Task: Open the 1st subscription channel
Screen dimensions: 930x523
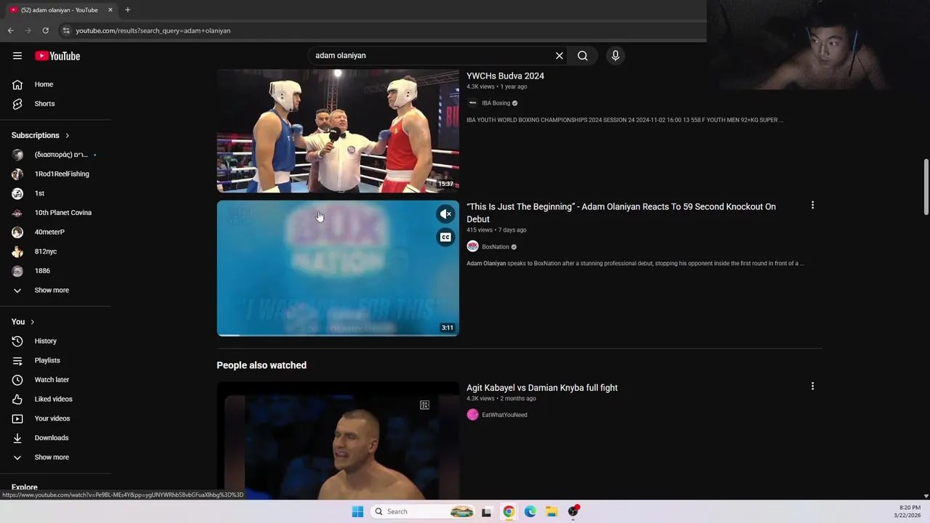Action: point(56,193)
